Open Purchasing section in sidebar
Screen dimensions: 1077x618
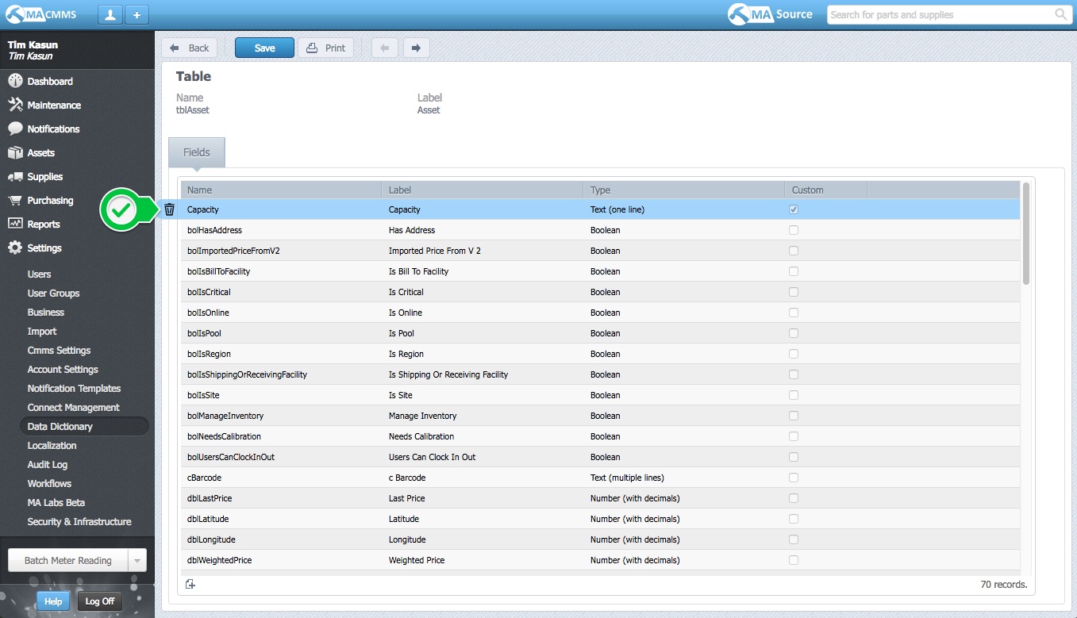[x=50, y=200]
